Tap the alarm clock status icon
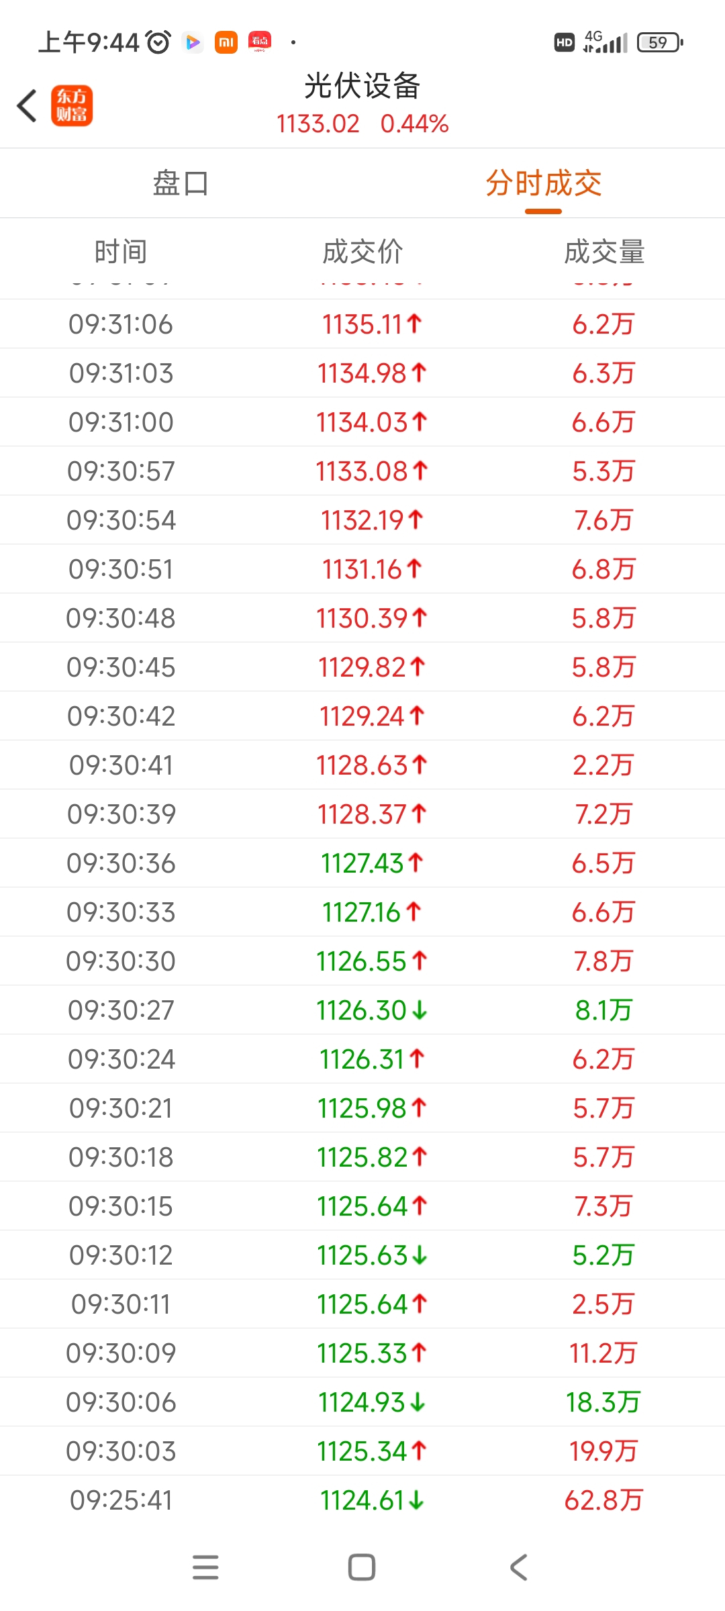The width and height of the screenshot is (725, 1611). (158, 42)
